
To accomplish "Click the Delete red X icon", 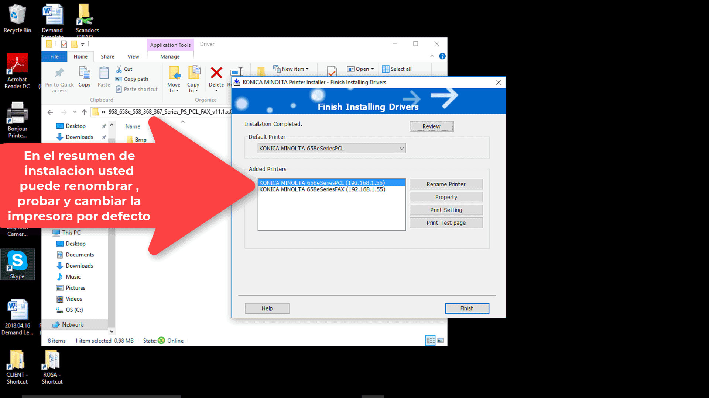I will 216,73.
